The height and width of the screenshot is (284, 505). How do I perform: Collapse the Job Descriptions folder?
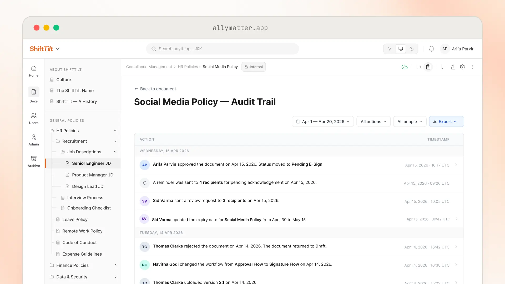point(115,152)
